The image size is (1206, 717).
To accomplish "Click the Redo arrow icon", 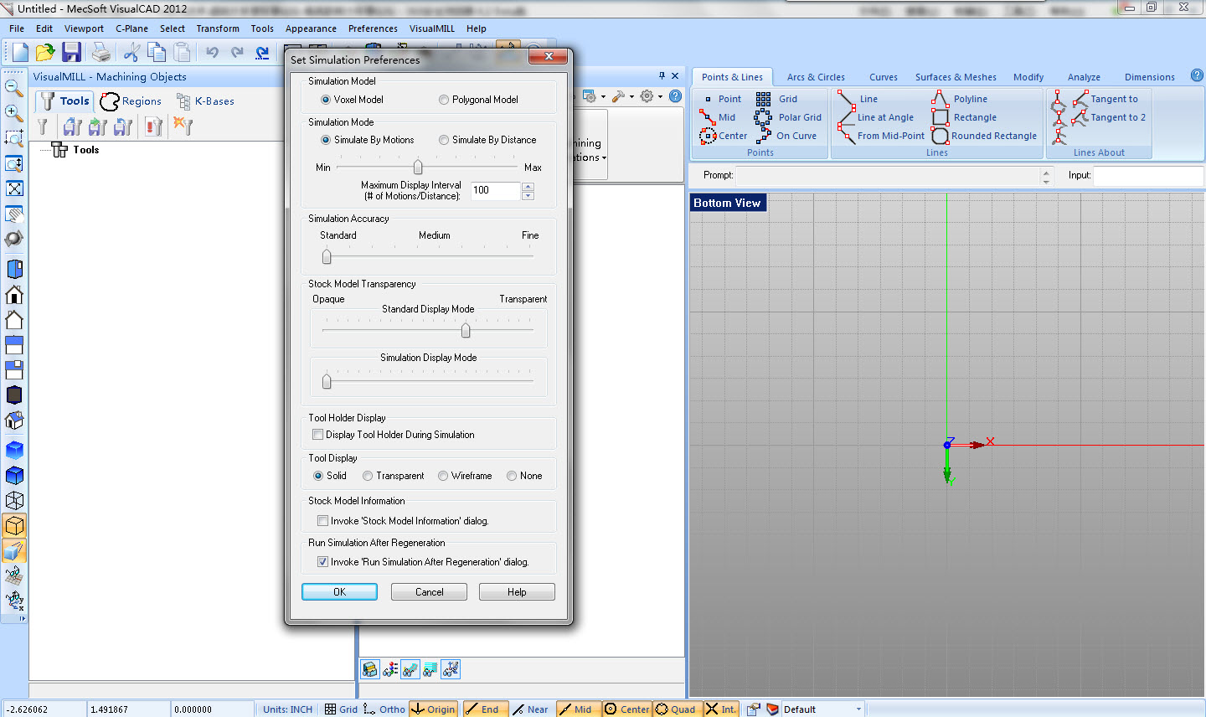I will tap(237, 52).
